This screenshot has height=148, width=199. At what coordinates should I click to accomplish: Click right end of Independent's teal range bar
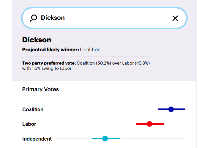tap(119, 138)
